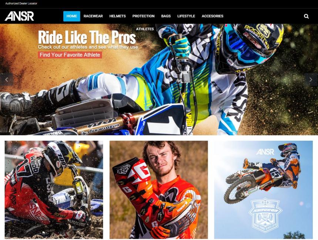The image size is (318, 240).
Task: Select the Accesories menu item
Action: click(x=212, y=16)
